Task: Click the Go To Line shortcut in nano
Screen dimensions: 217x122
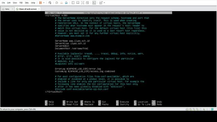Action: pyautogui.click(x=142, y=104)
